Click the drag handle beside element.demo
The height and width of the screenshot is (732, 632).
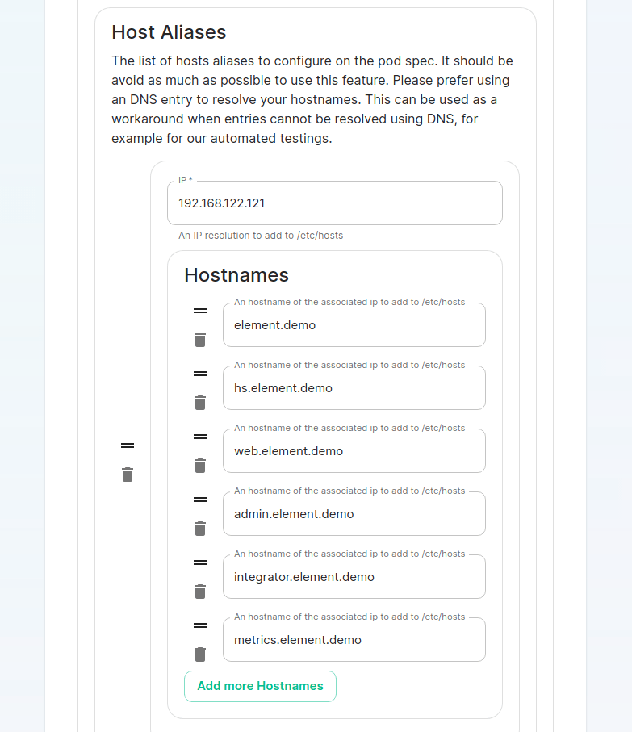click(x=200, y=311)
